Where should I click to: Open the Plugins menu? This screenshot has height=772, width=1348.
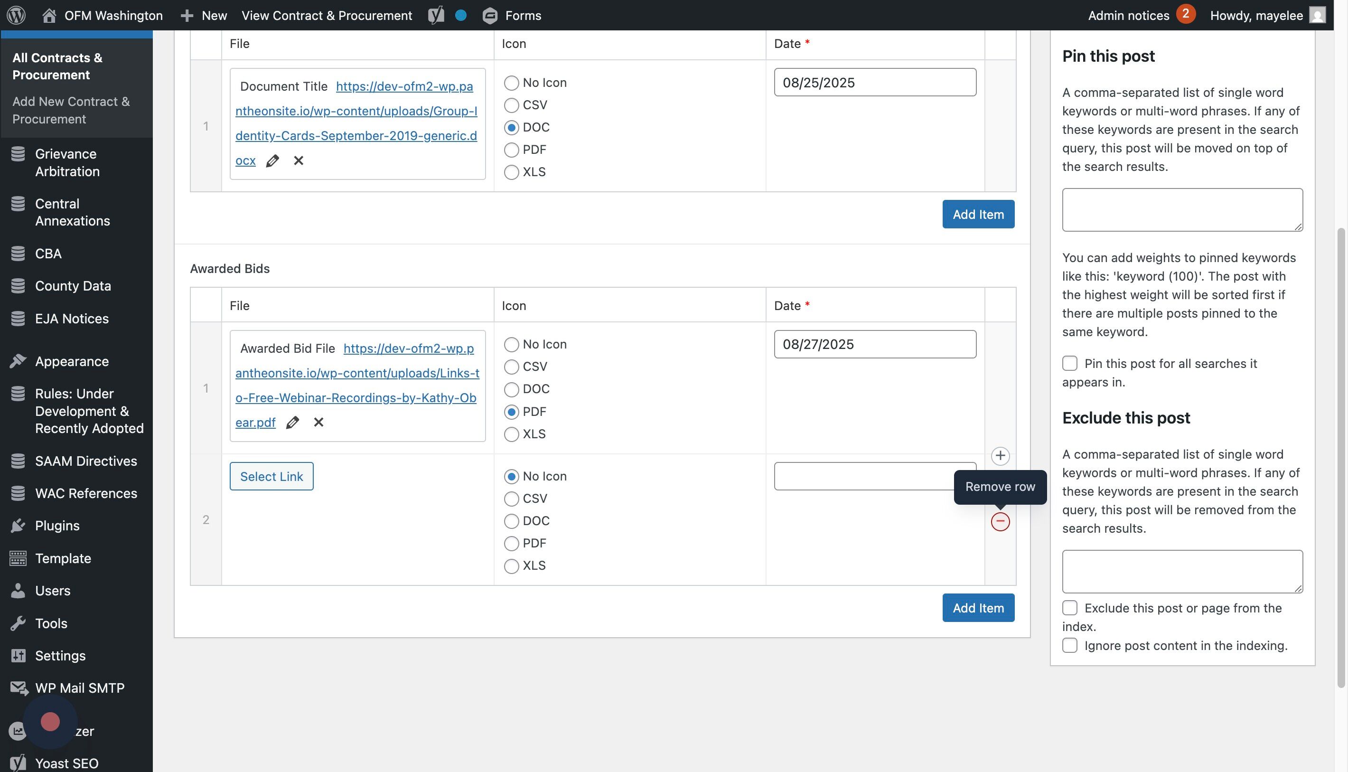click(57, 526)
